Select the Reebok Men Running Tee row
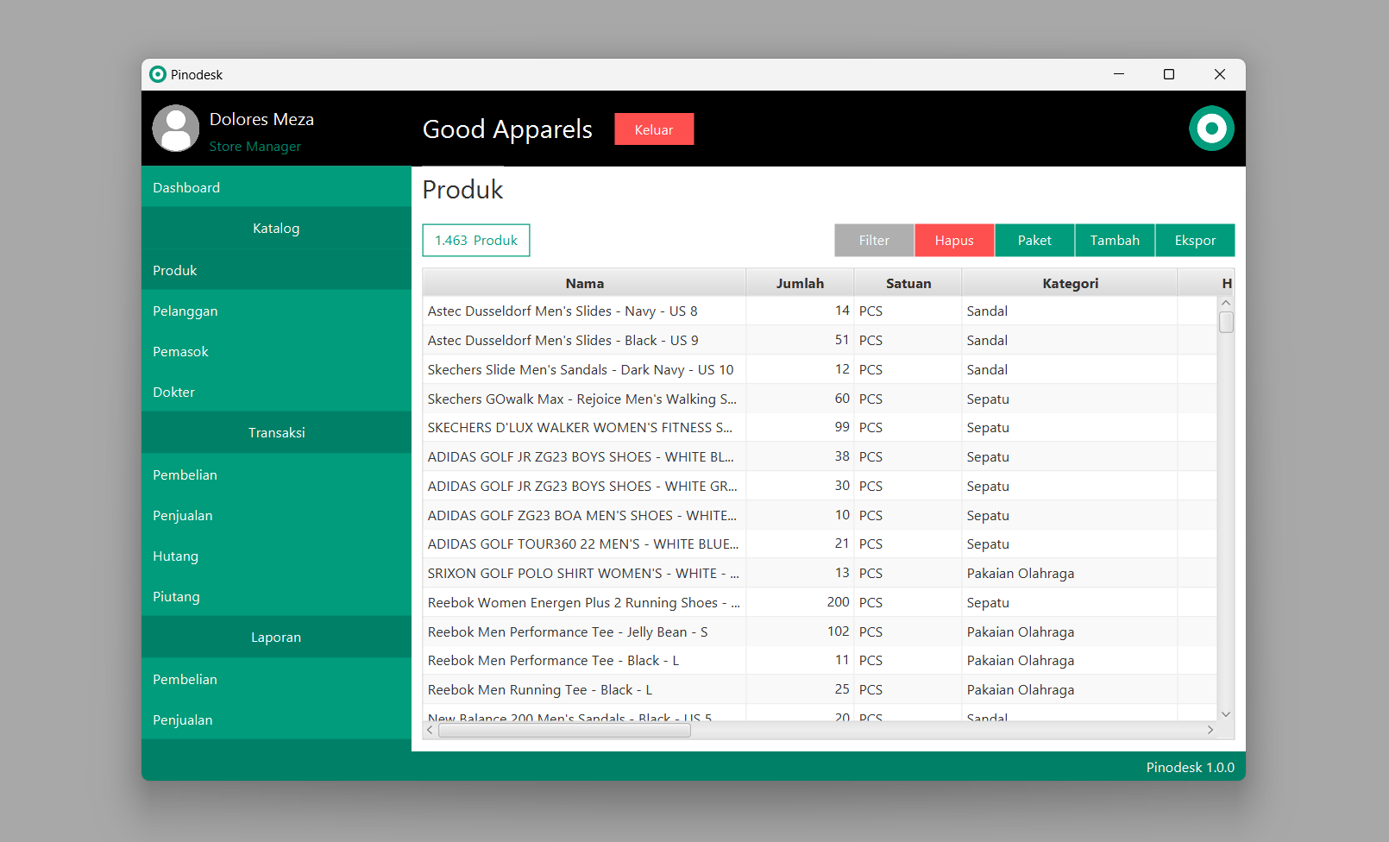 pos(540,689)
